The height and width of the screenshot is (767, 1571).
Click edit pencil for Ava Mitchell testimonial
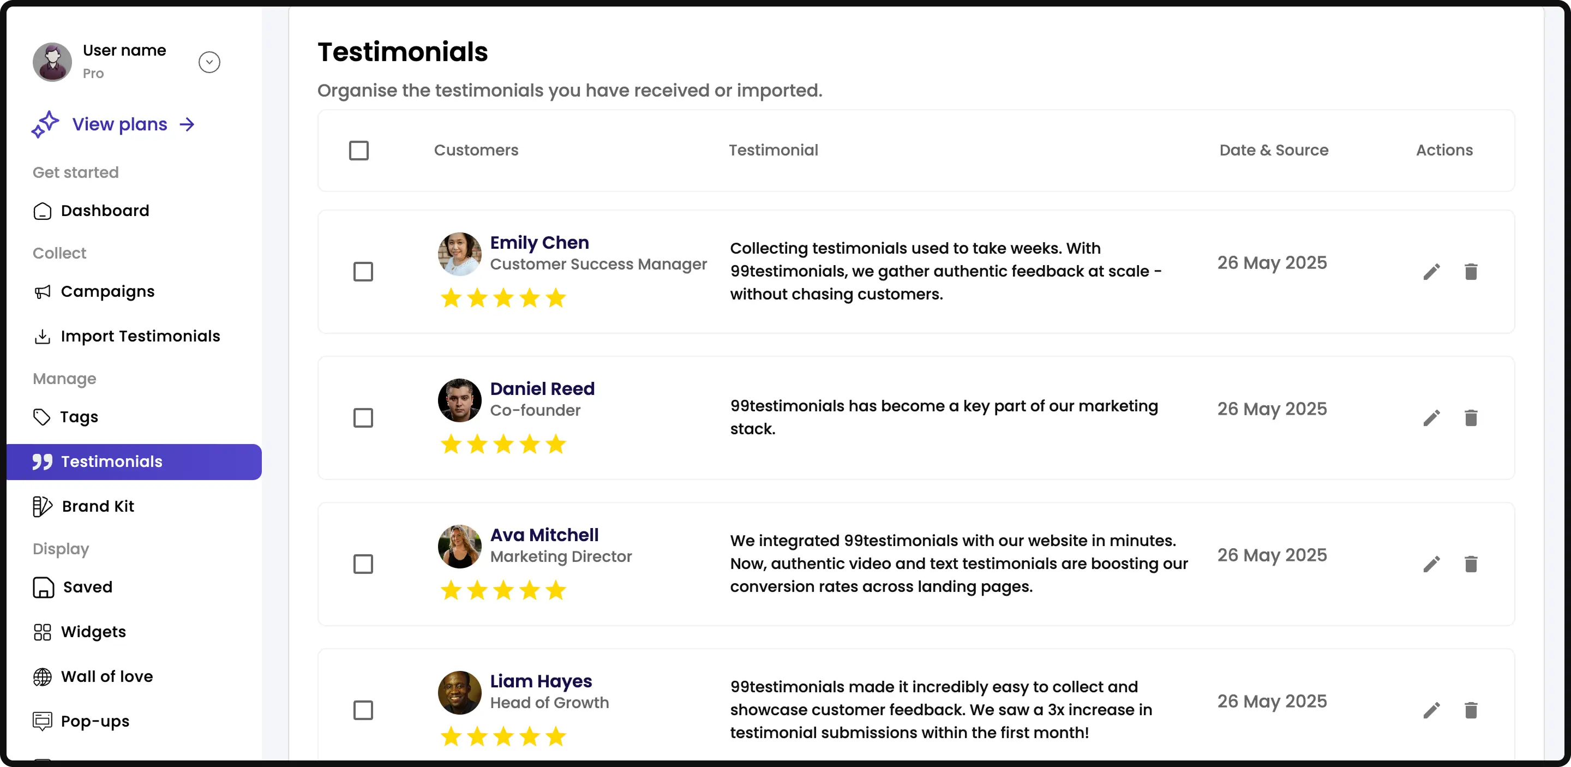click(1431, 564)
